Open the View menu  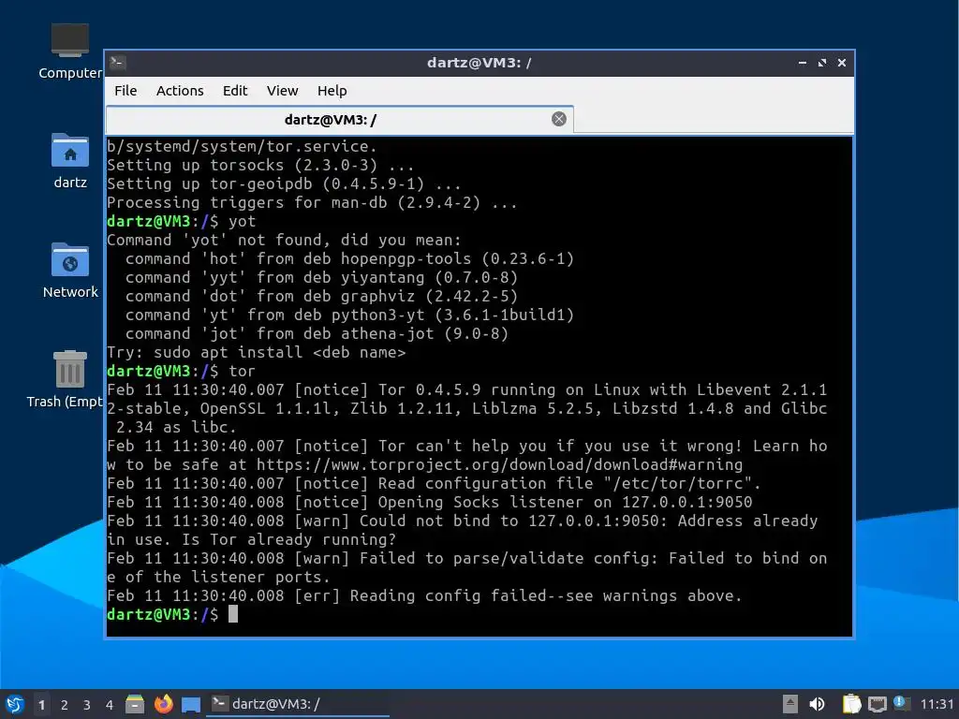[x=282, y=91]
